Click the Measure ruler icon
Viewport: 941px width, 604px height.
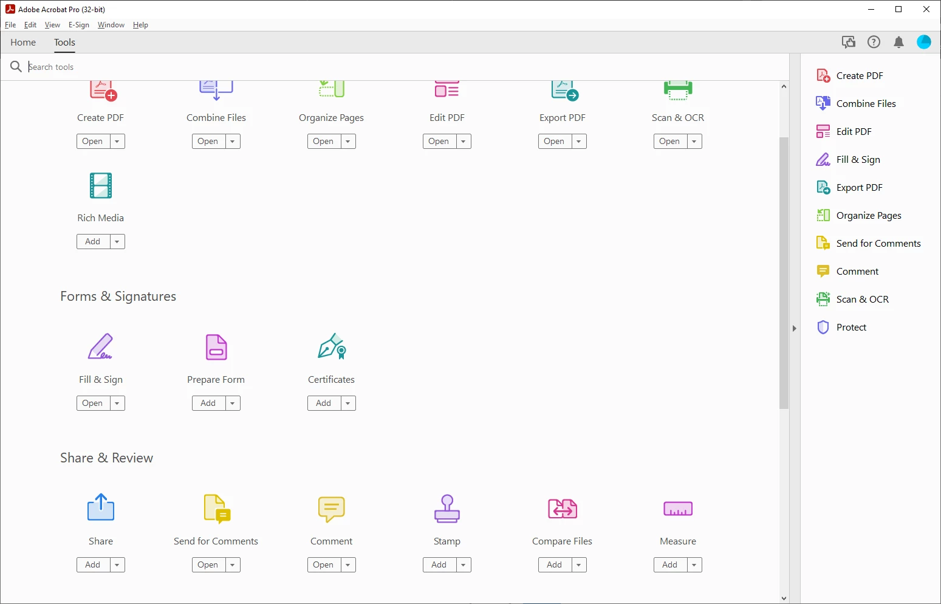pyautogui.click(x=678, y=509)
